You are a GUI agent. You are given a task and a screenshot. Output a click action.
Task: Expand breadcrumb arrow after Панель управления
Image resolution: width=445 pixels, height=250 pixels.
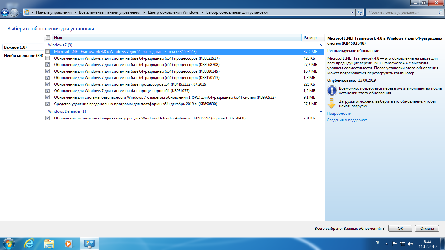(x=75, y=12)
